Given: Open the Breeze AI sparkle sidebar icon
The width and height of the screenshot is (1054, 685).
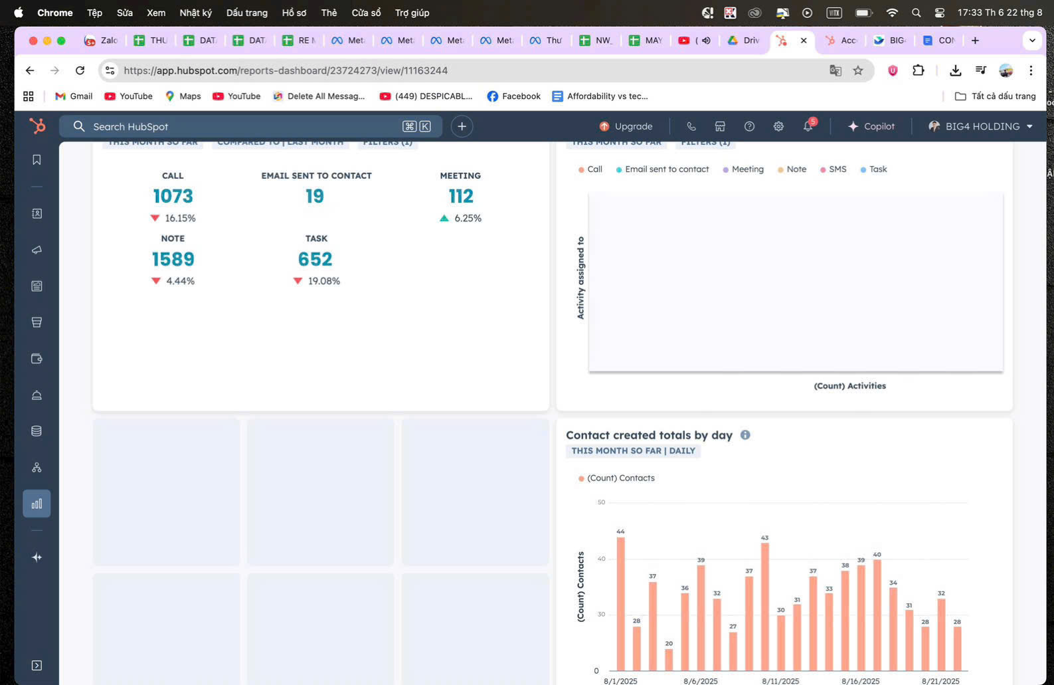Looking at the screenshot, I should [37, 557].
